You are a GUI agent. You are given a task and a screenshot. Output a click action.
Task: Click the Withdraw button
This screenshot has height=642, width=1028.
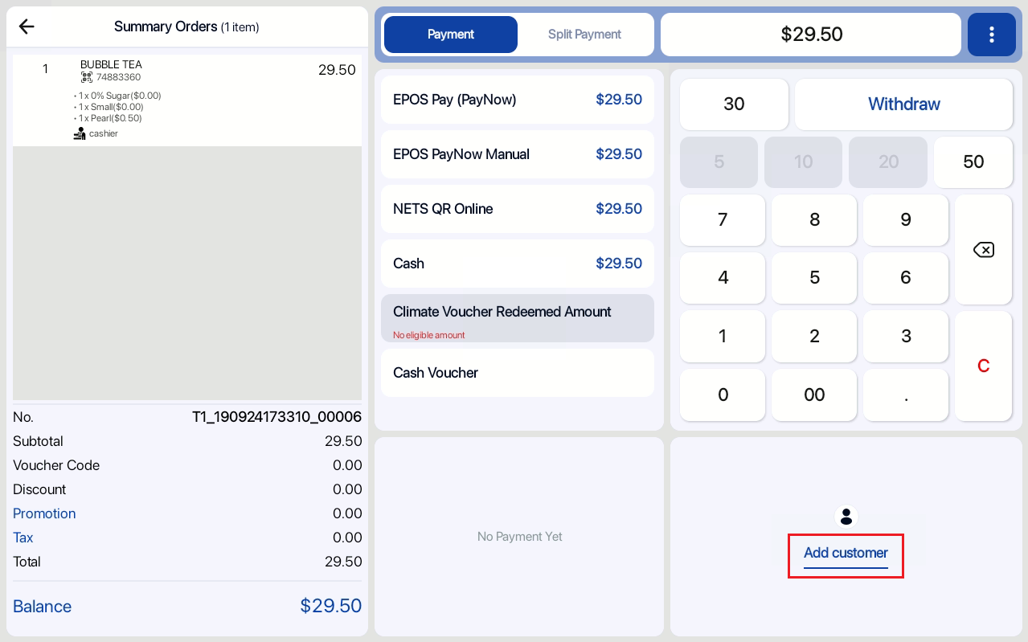coord(903,104)
